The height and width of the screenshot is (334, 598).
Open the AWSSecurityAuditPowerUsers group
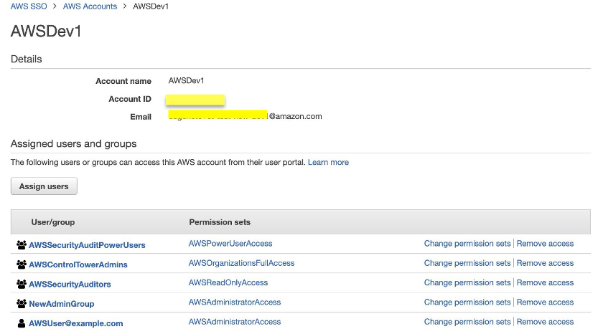coord(87,245)
